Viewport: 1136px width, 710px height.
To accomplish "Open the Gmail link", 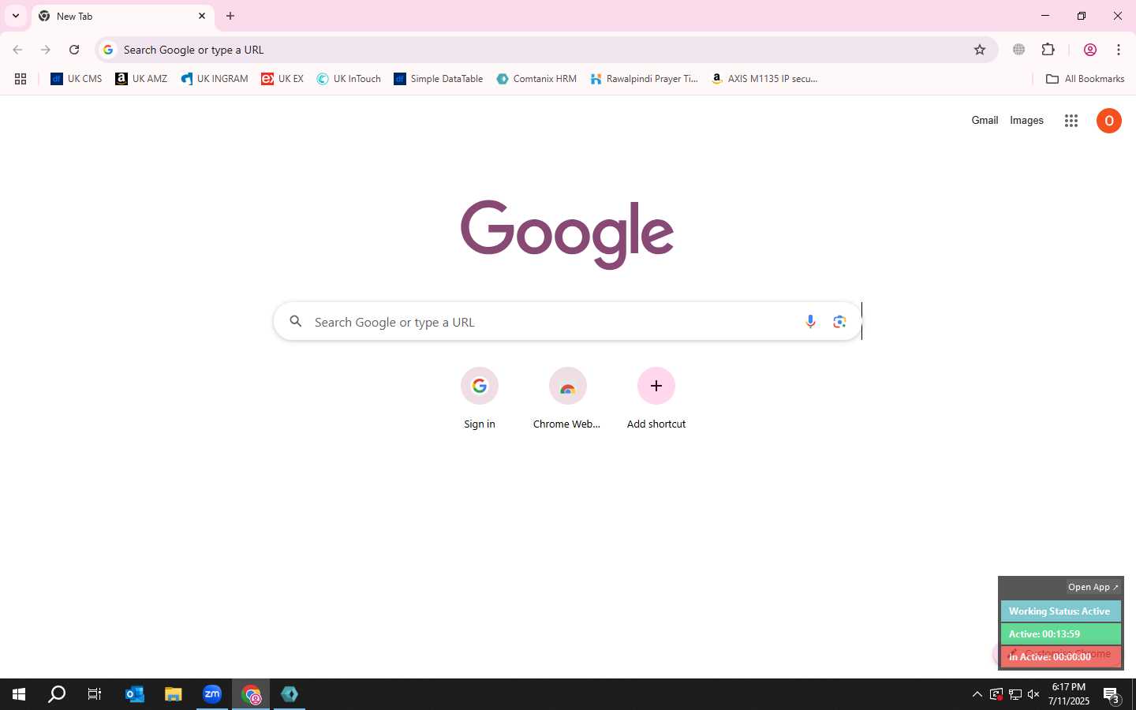I will point(985,121).
